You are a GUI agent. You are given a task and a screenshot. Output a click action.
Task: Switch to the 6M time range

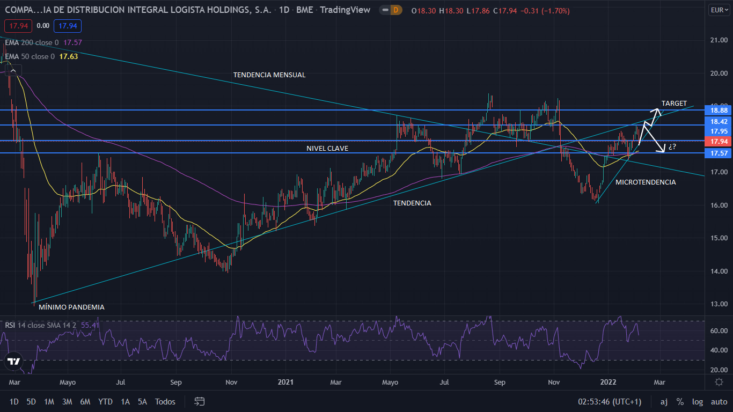pos(85,401)
